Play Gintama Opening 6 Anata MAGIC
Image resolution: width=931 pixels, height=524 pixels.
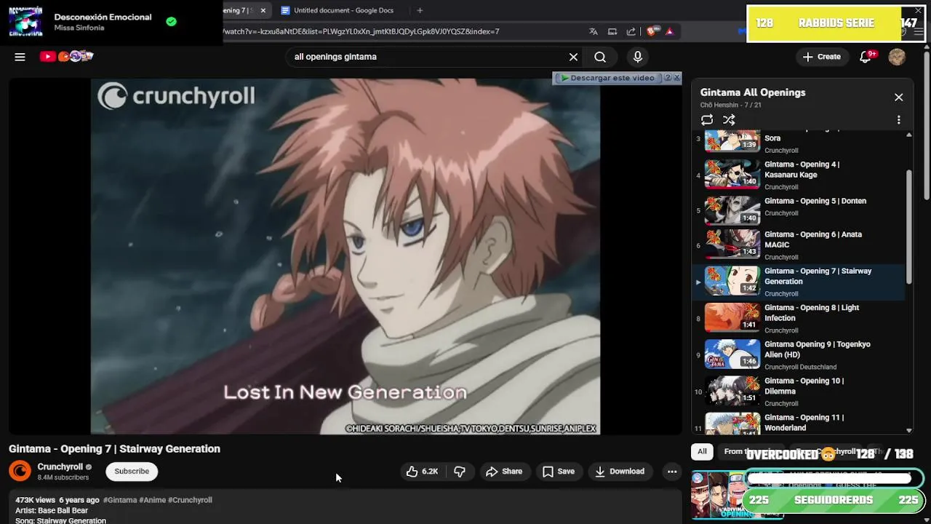point(800,245)
